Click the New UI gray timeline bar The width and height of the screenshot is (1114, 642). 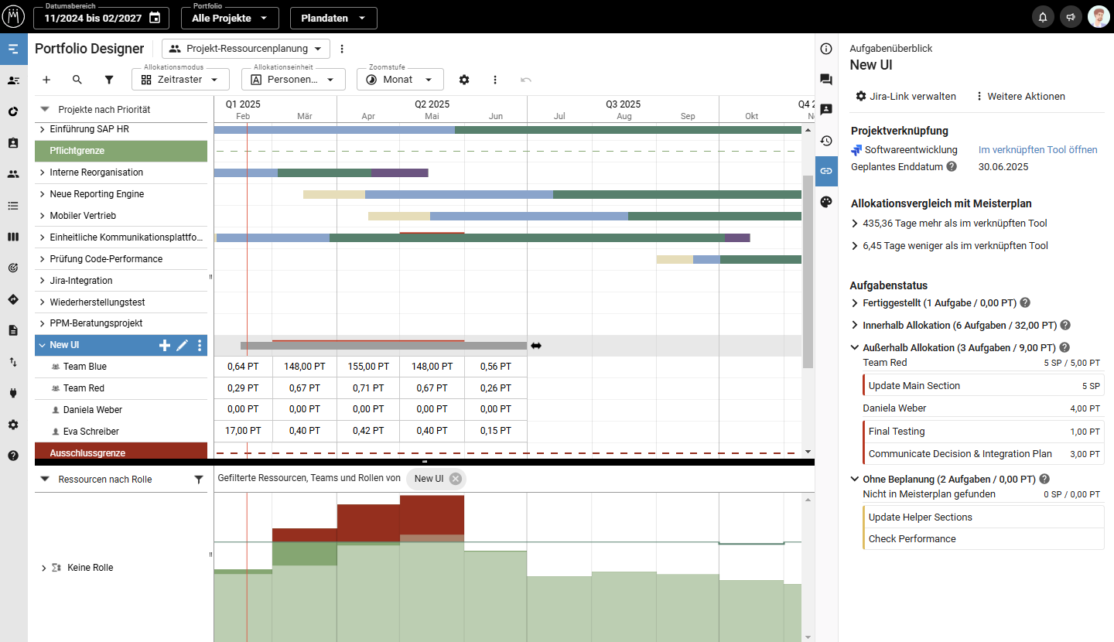click(384, 346)
